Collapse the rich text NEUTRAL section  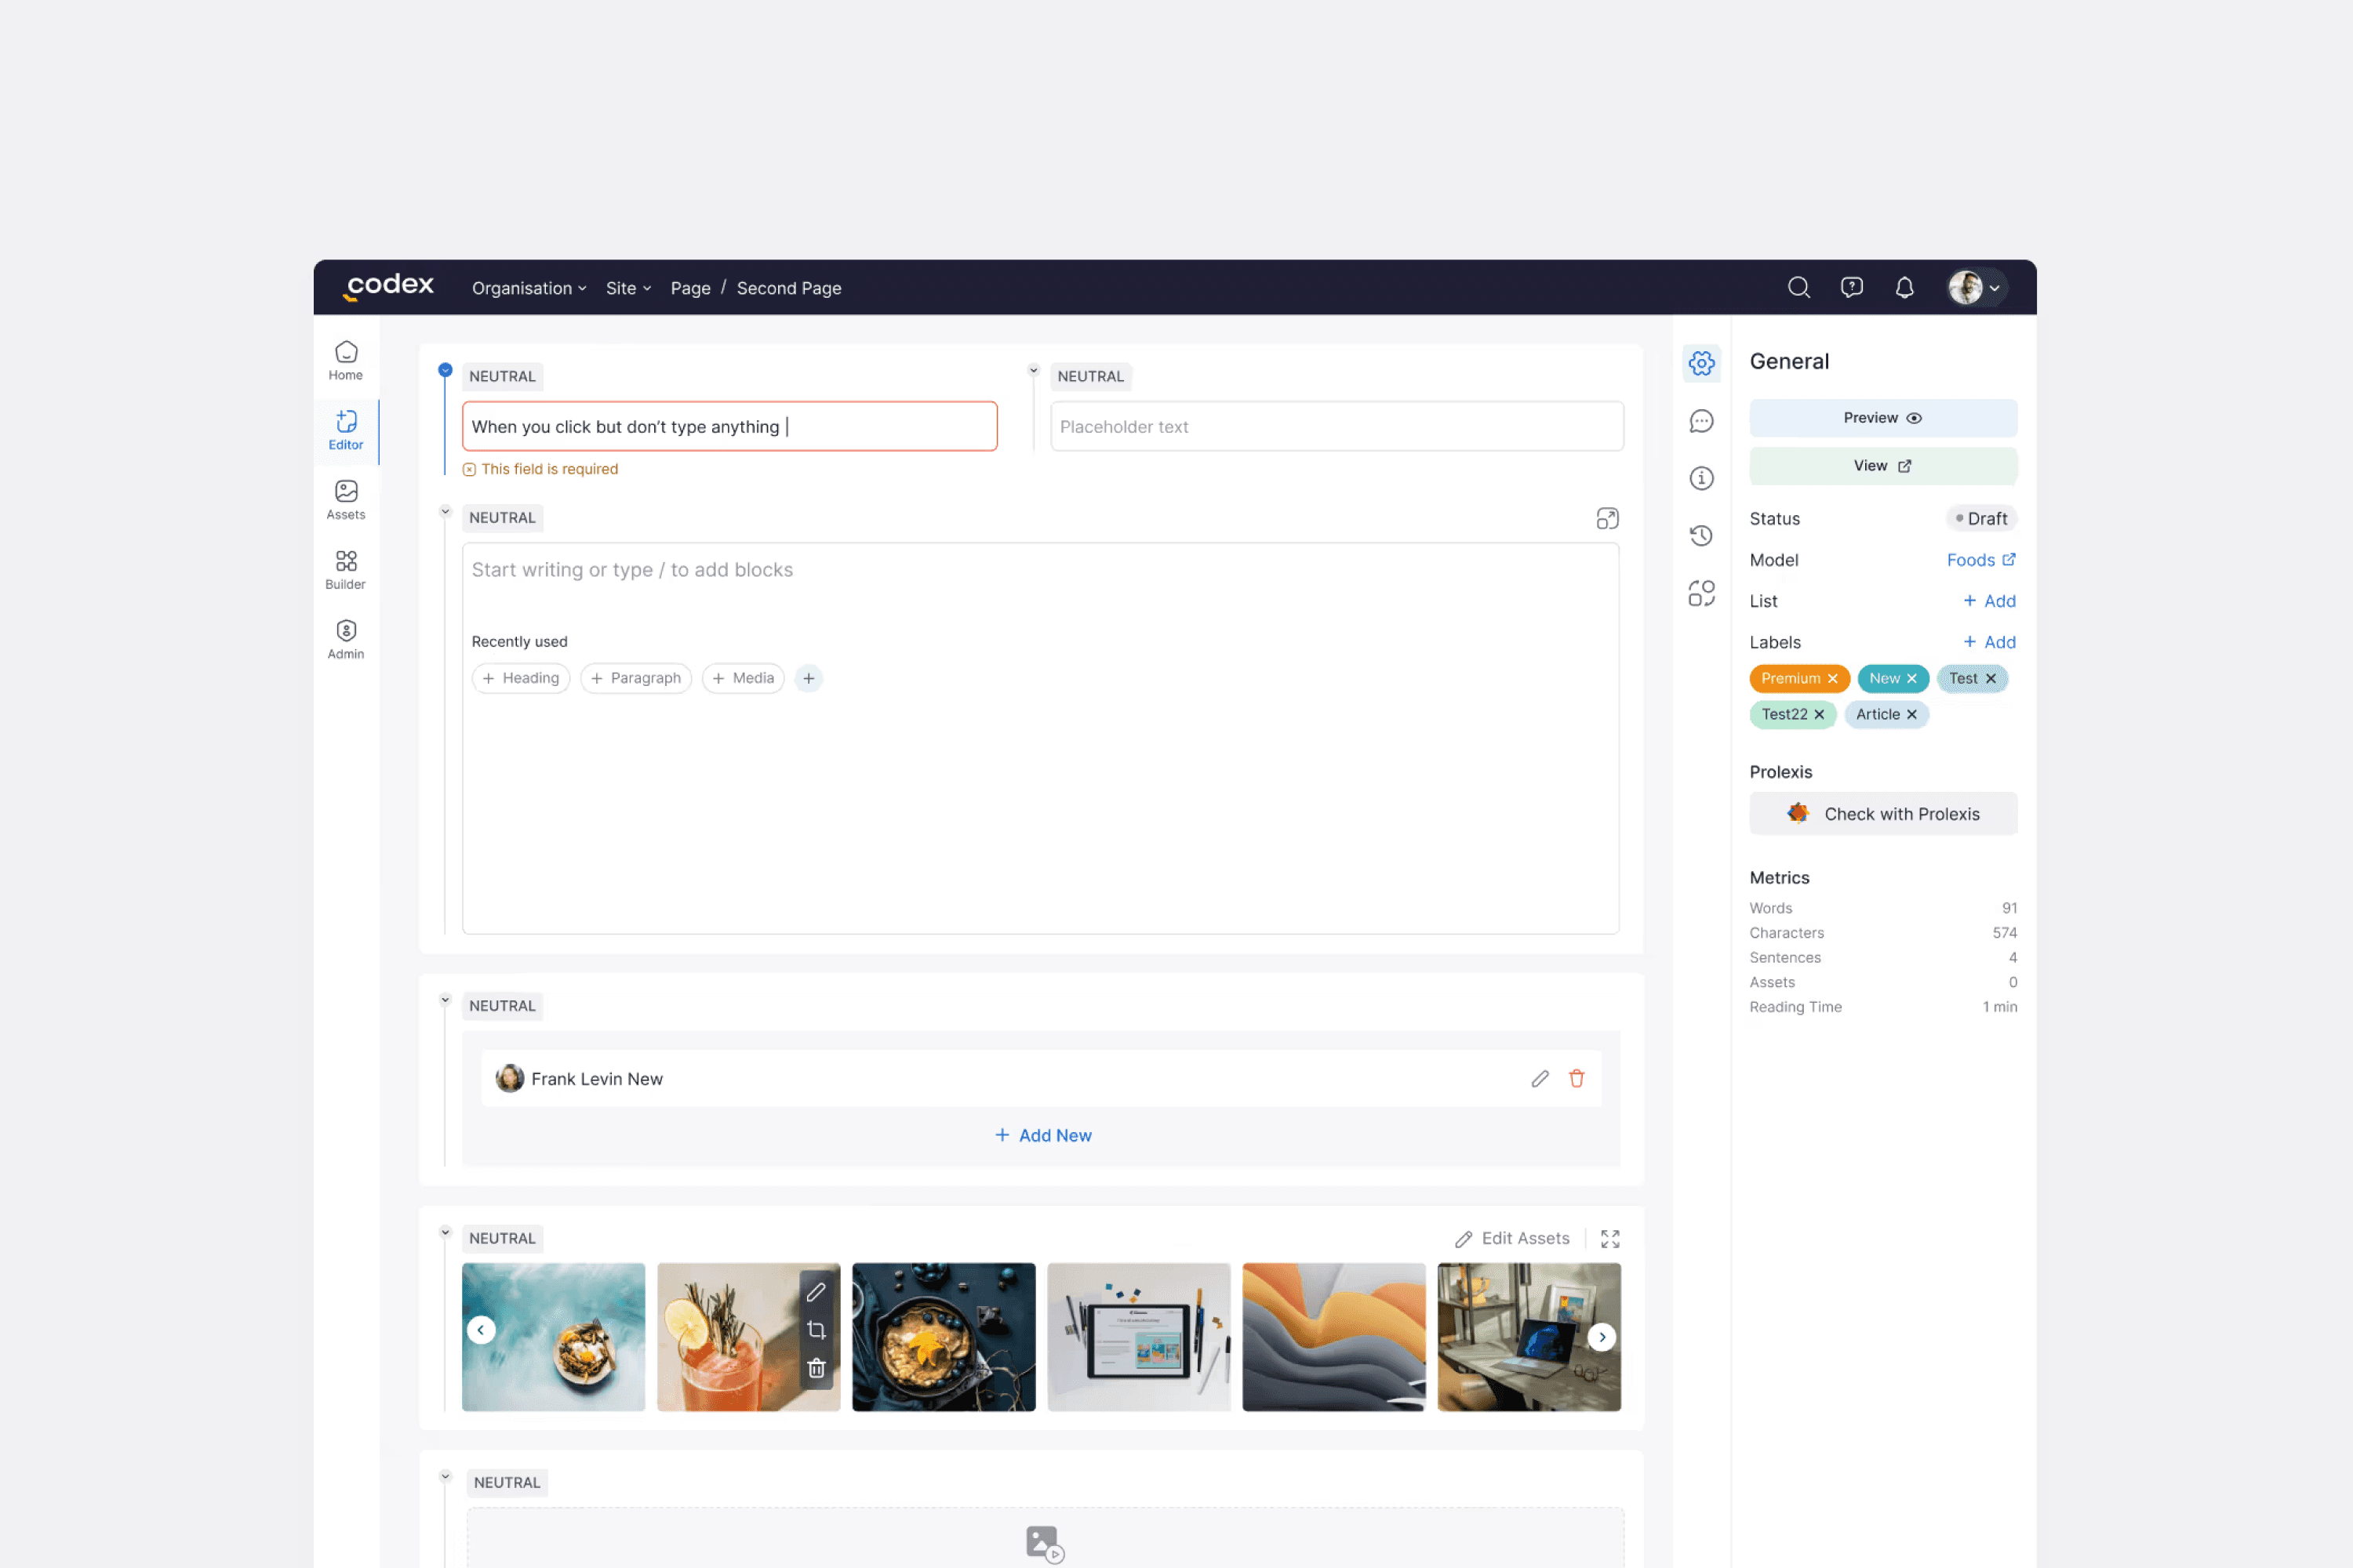[x=446, y=512]
